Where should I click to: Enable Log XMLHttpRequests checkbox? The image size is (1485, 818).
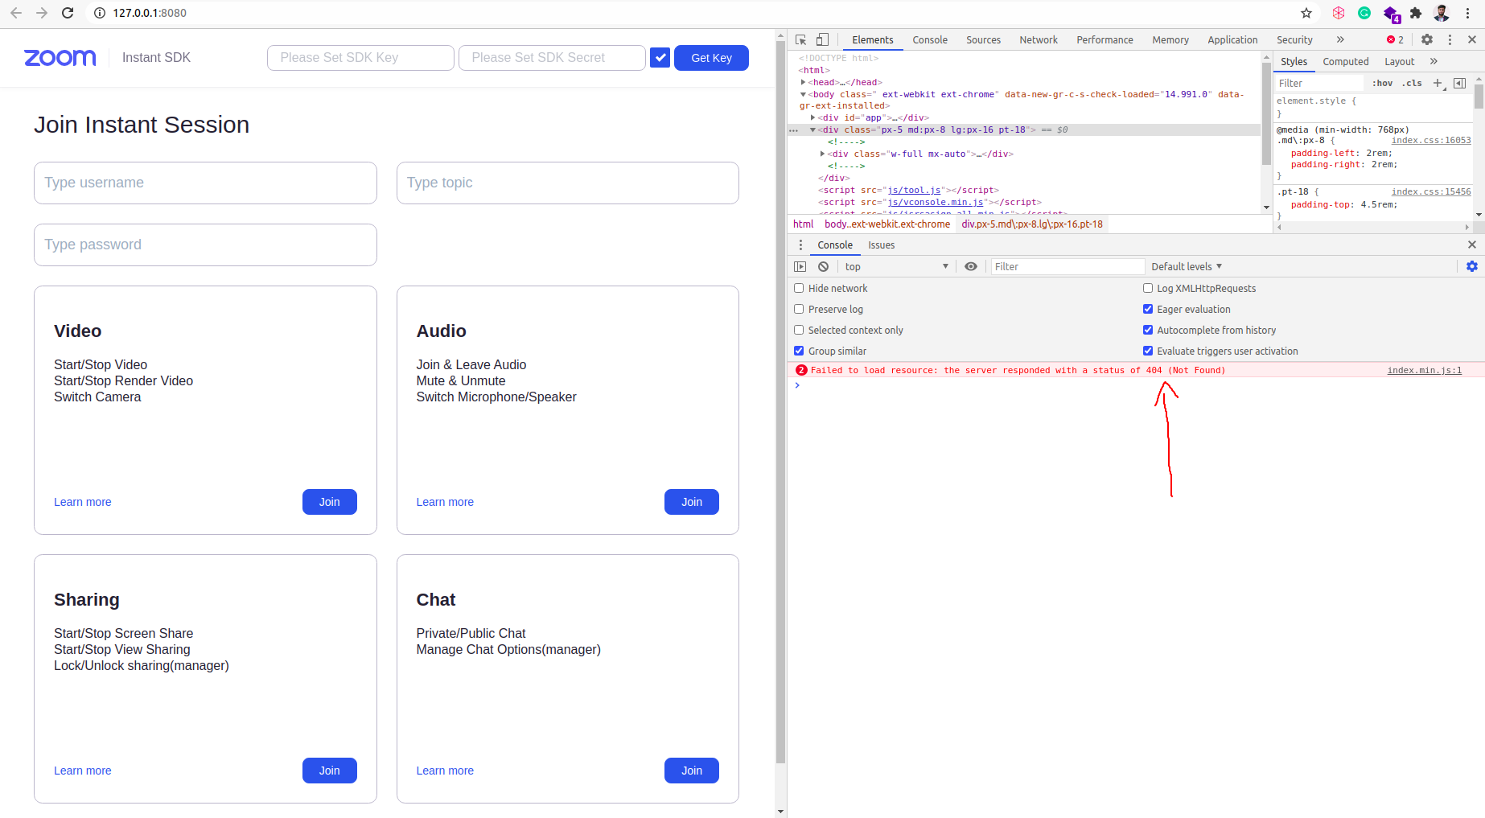pyautogui.click(x=1148, y=288)
